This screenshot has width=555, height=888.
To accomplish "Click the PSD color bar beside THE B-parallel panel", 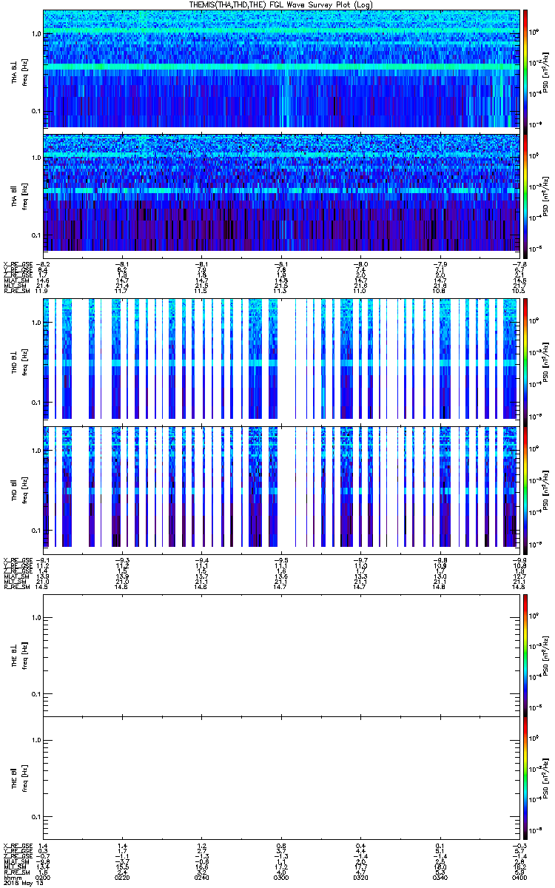I will coord(525,777).
